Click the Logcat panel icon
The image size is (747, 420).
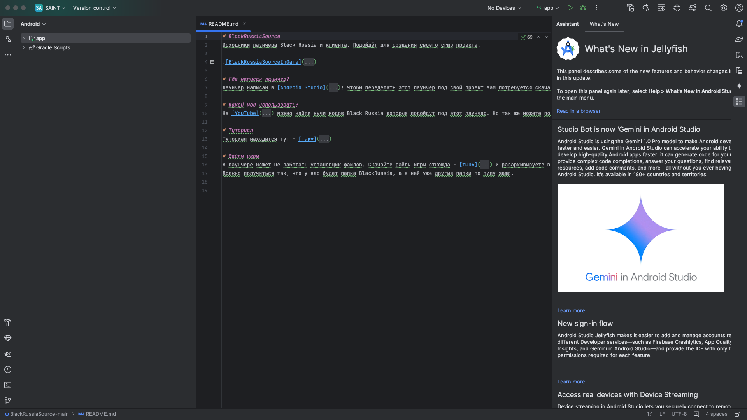[7, 354]
